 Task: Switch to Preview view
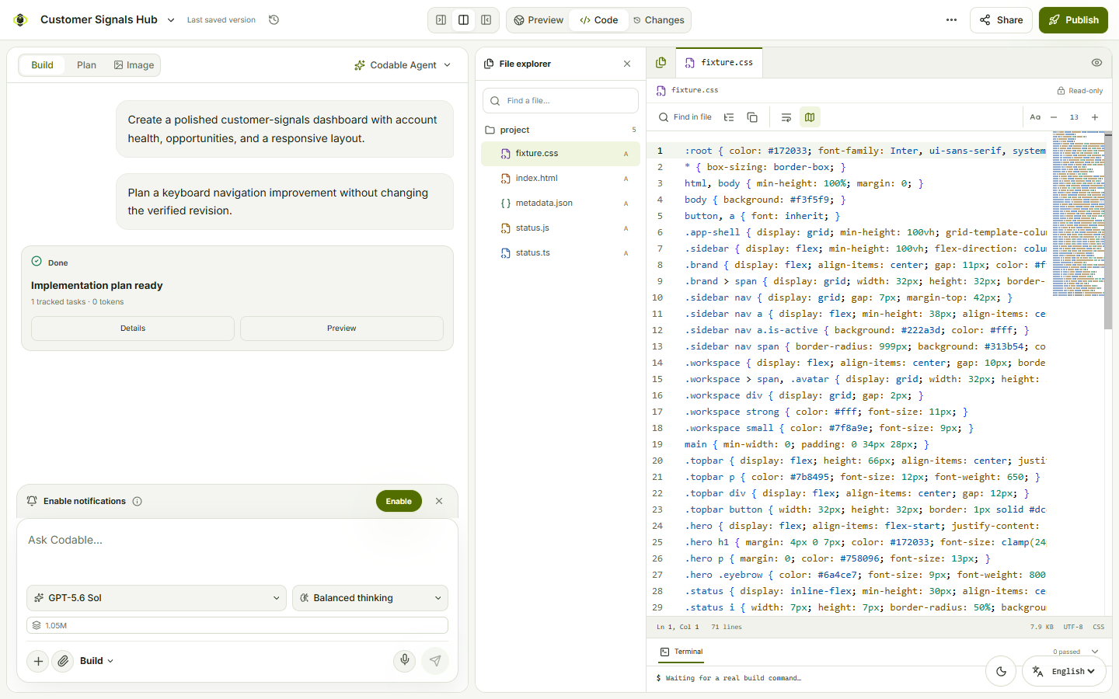(539, 20)
